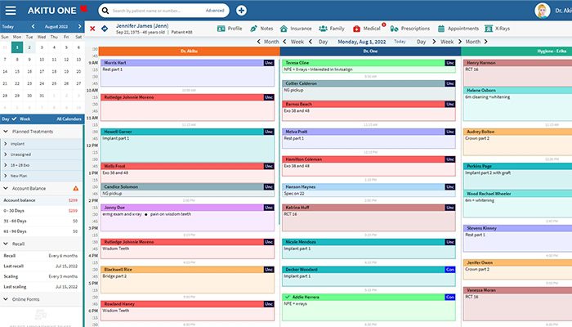Click the Insurance house icon
This screenshot has width=572, height=327.
284,29
